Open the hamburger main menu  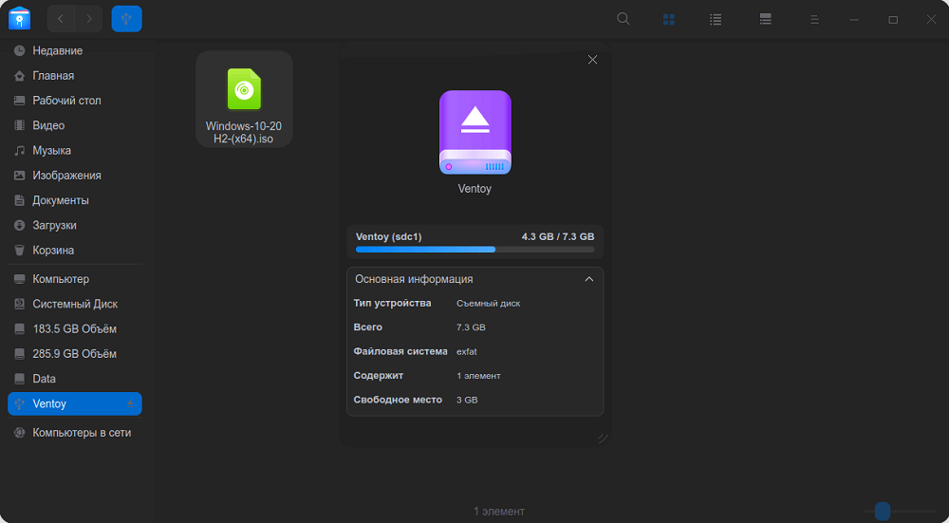814,19
